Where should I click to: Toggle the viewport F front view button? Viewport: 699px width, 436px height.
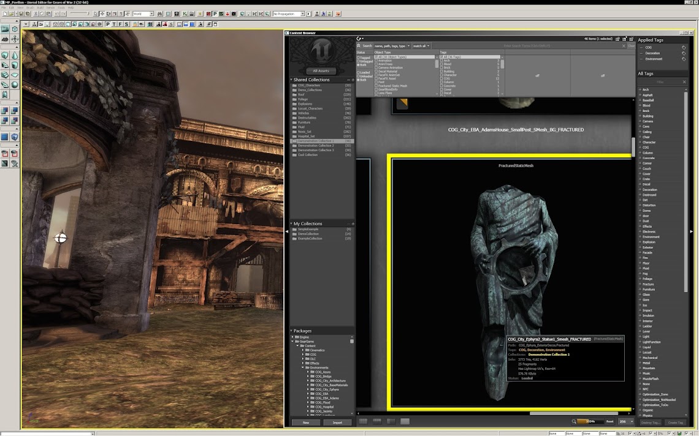tap(120, 24)
